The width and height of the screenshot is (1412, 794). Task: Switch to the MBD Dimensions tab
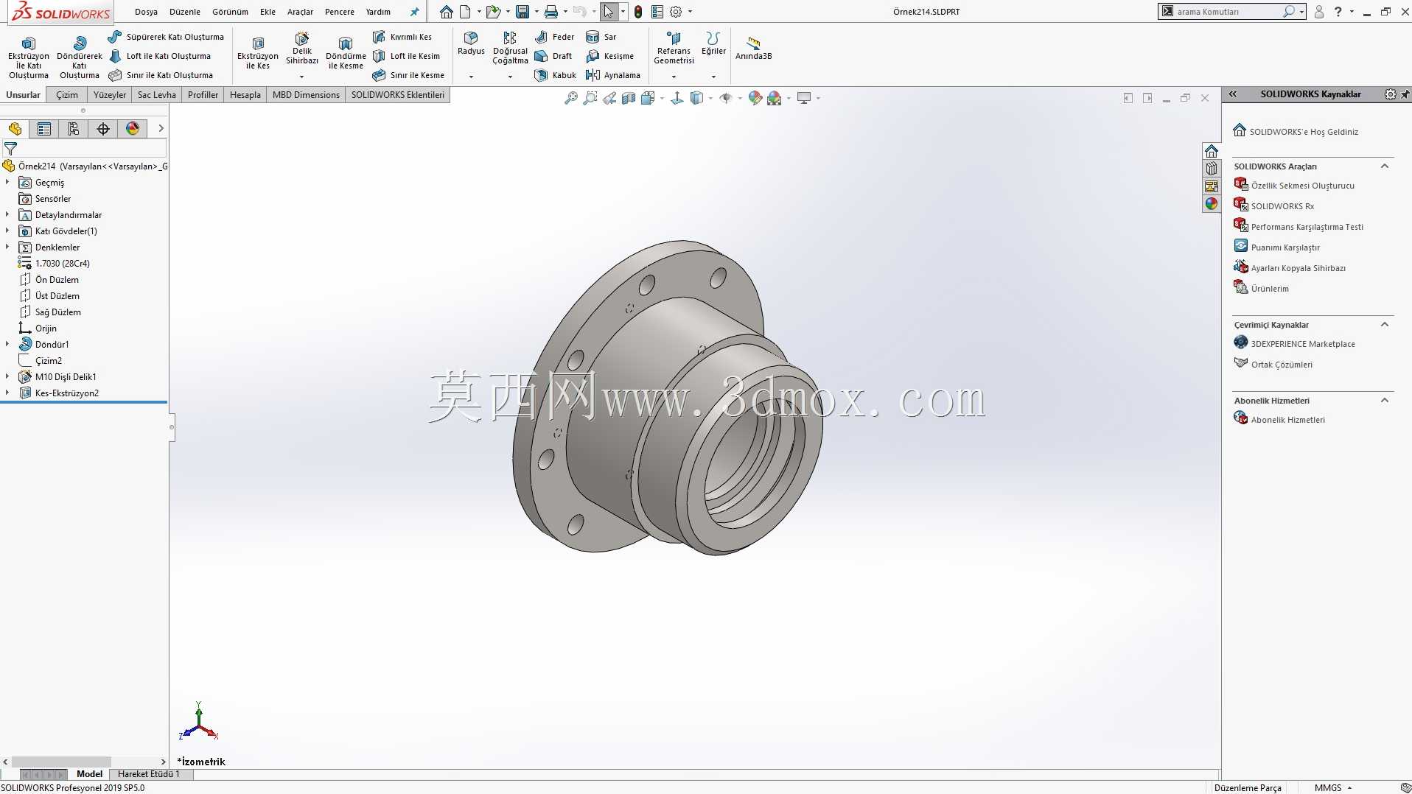point(306,95)
